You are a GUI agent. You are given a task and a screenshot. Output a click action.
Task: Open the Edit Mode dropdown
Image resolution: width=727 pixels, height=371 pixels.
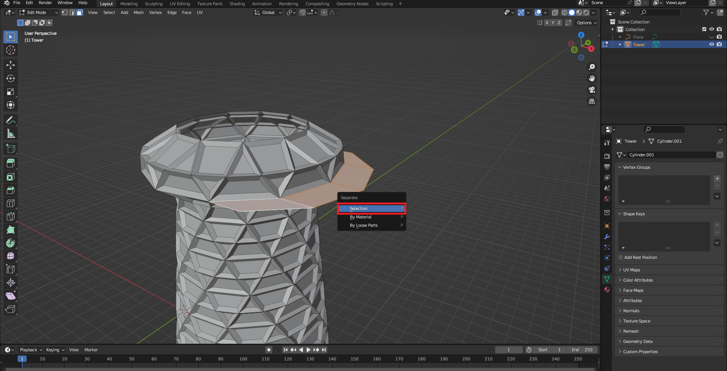tap(39, 12)
